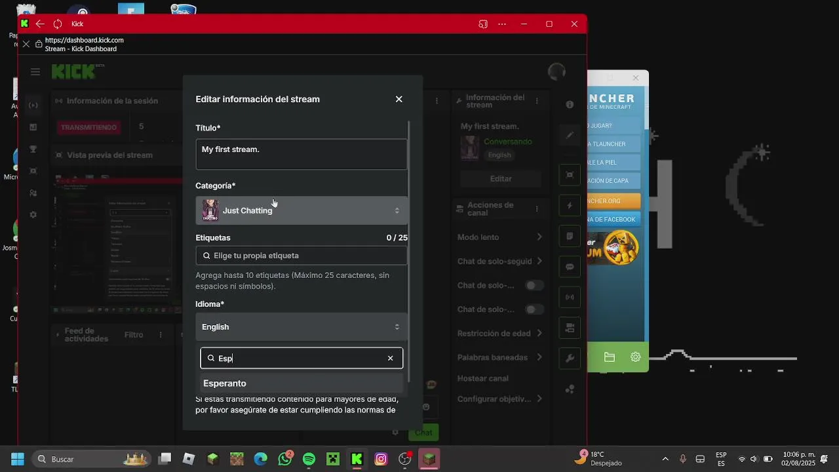Open folder icon in TLauncher window
This screenshot has height=472, width=839.
(610, 357)
